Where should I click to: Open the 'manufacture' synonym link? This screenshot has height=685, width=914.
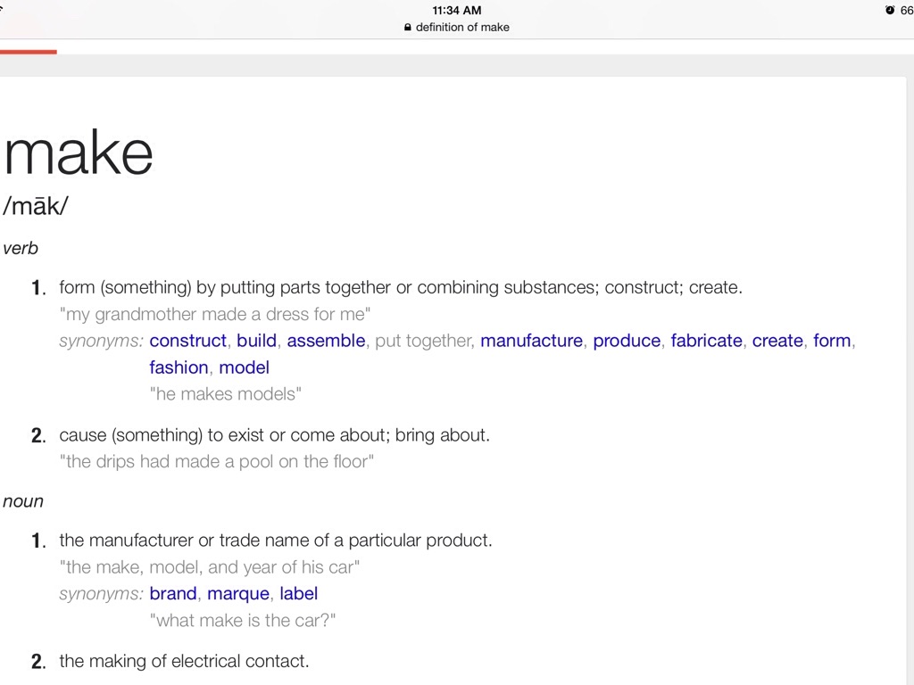[x=532, y=341]
